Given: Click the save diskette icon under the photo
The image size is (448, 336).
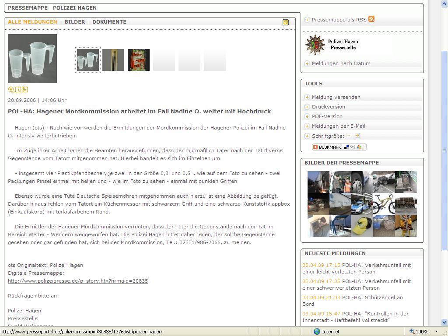Looking at the screenshot, I should (x=25, y=90).
